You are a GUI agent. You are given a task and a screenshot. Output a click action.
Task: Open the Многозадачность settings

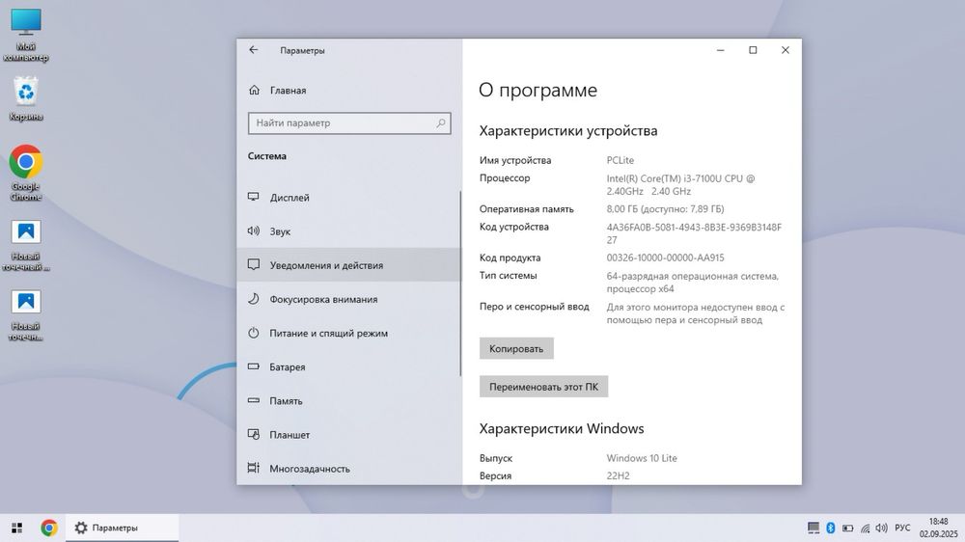click(349, 468)
